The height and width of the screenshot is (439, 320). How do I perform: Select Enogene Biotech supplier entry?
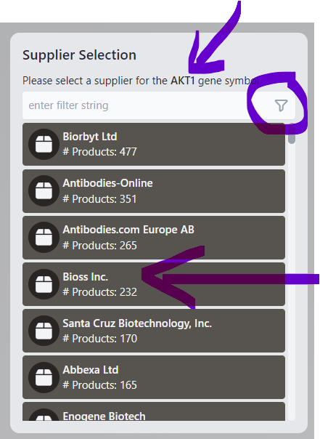coord(154,411)
